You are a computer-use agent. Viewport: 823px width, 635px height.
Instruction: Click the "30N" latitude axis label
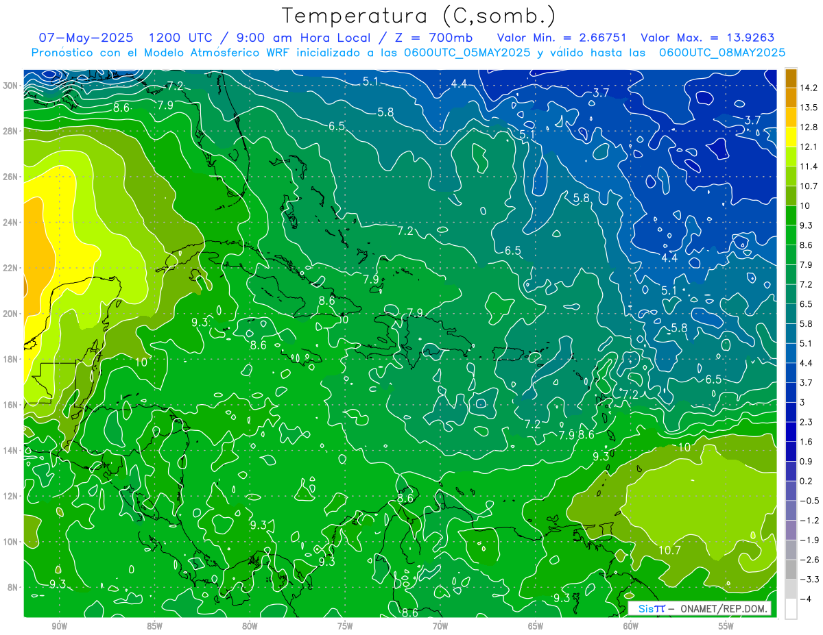[10, 85]
